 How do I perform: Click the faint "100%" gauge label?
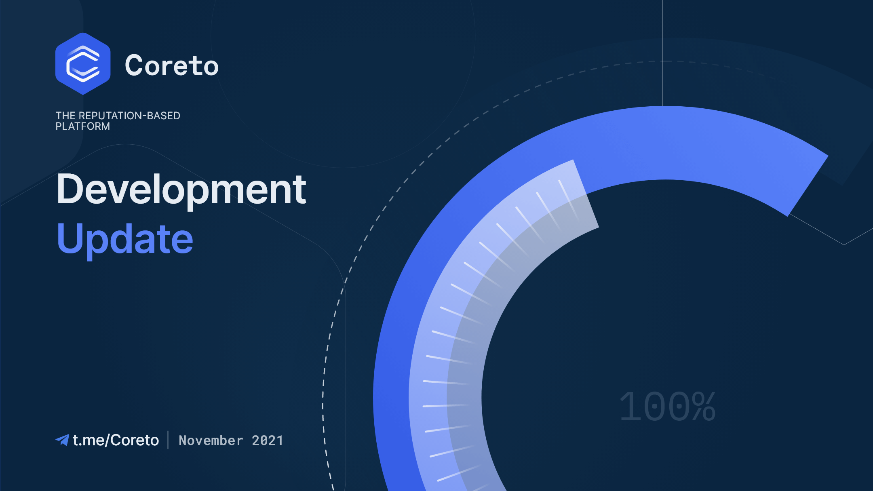point(668,407)
